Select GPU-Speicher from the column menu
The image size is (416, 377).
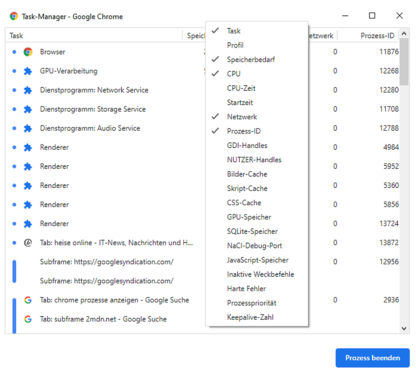249,217
